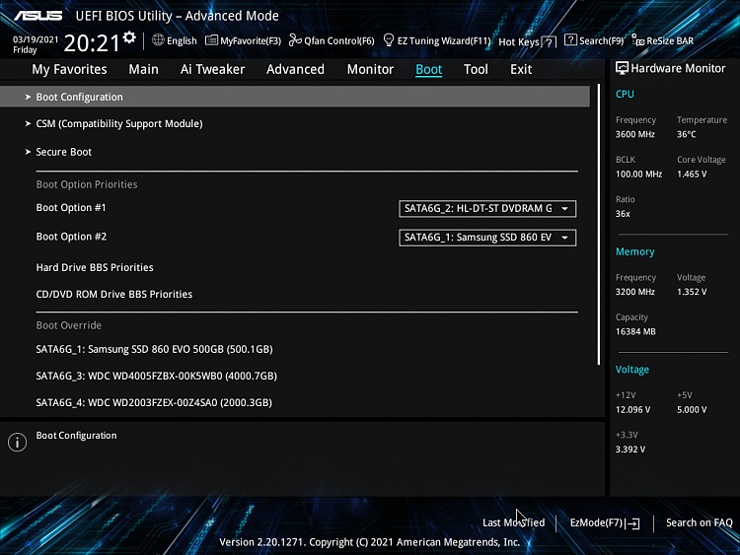
Task: Click the +12V 12.096 V reading
Action: (632, 410)
